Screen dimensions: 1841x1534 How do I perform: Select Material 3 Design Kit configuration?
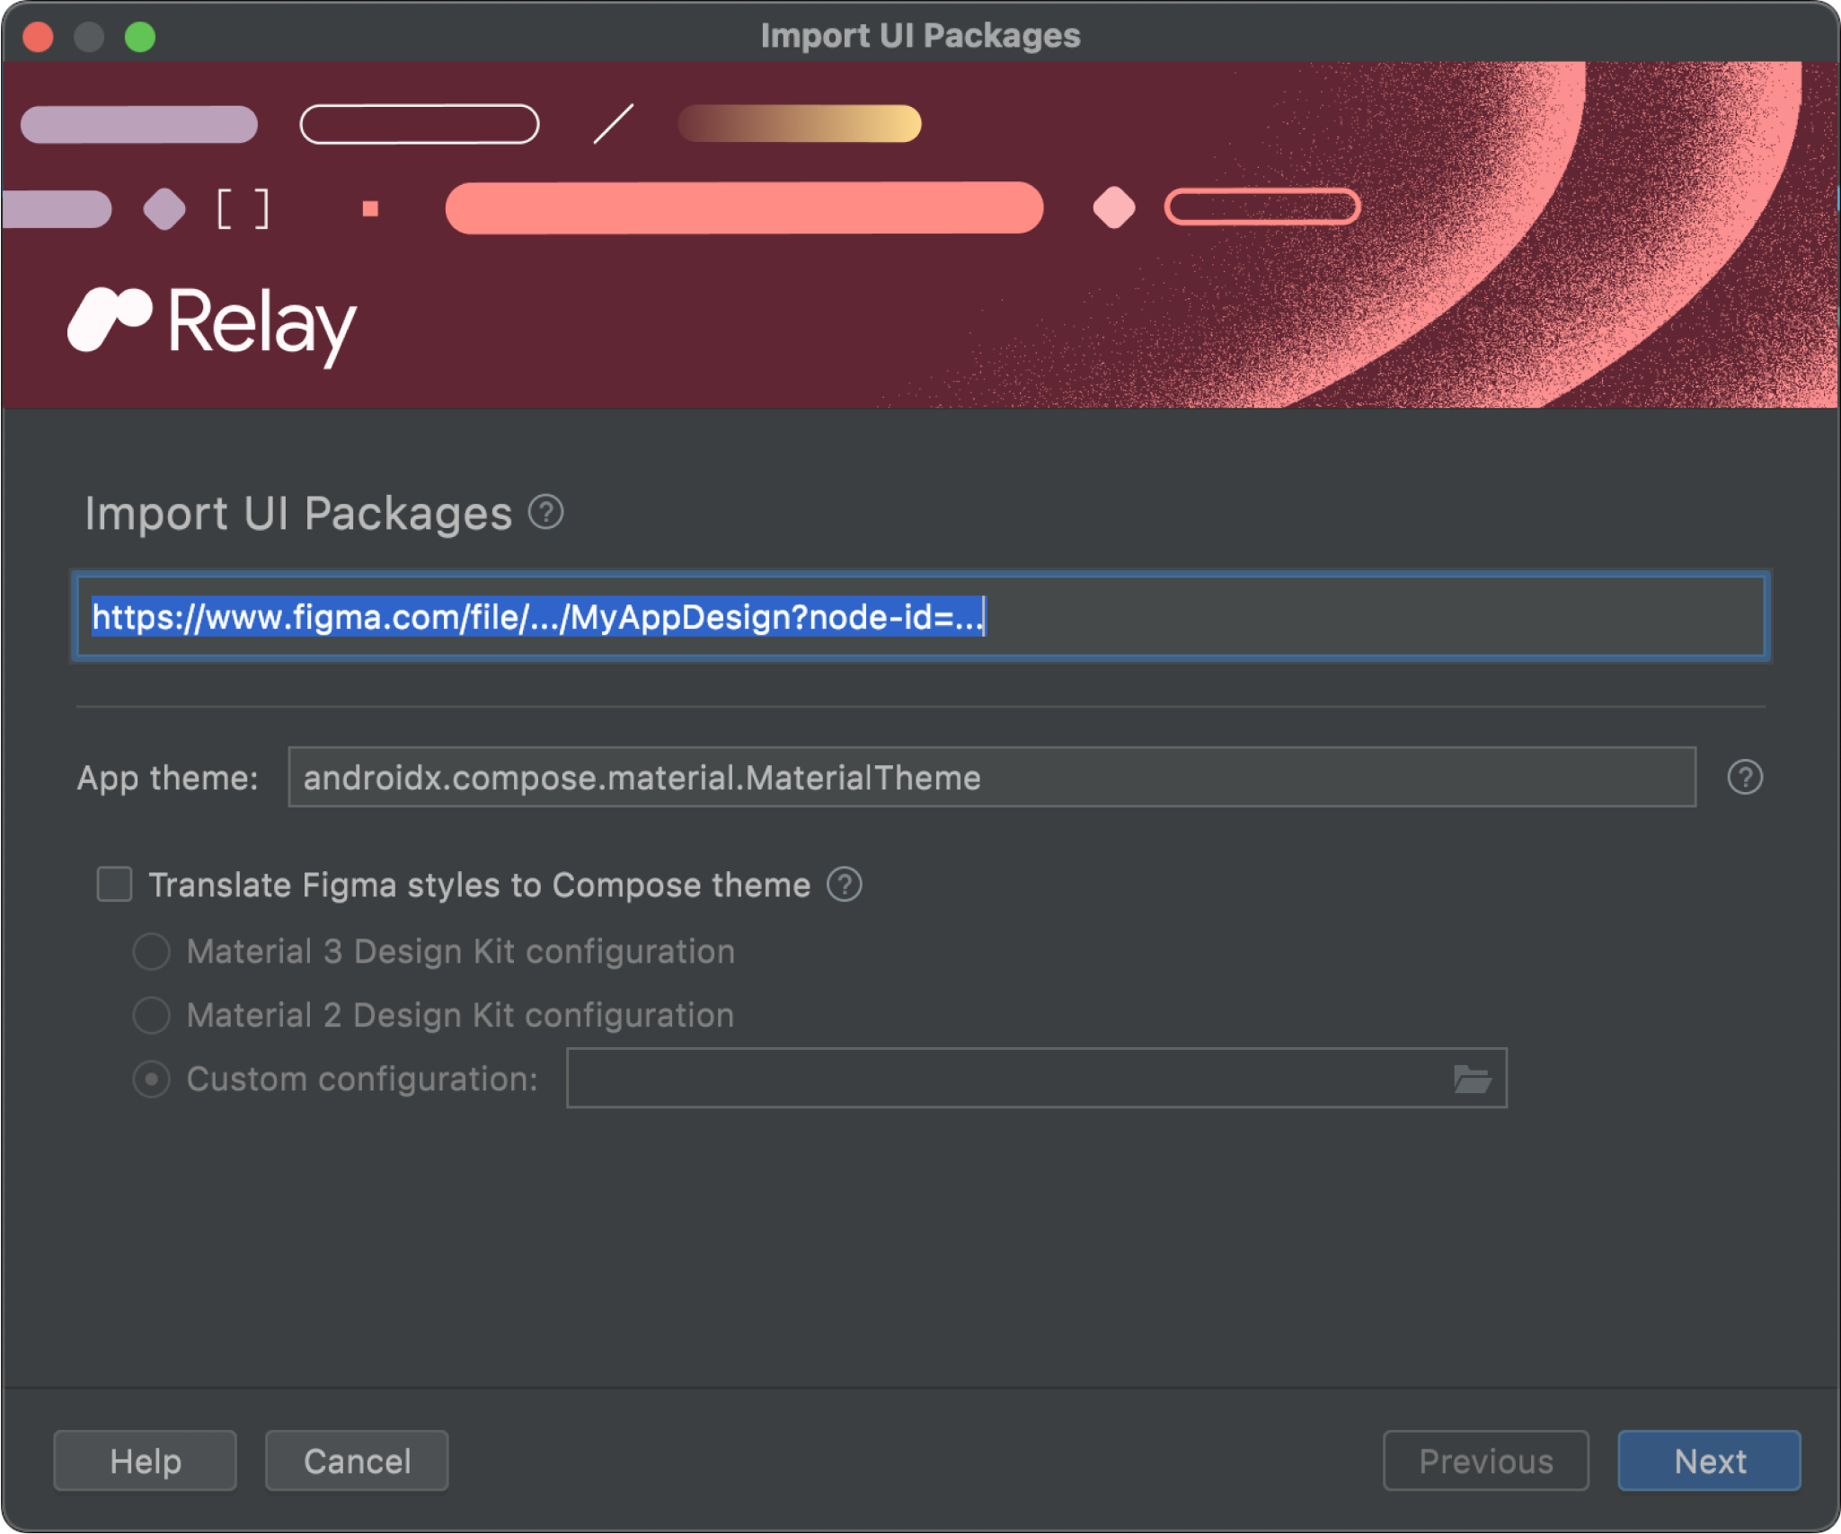pos(148,948)
